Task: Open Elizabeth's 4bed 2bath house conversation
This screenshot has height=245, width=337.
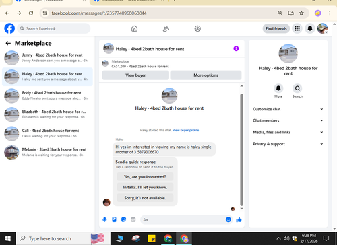Action: pyautogui.click(x=47, y=114)
